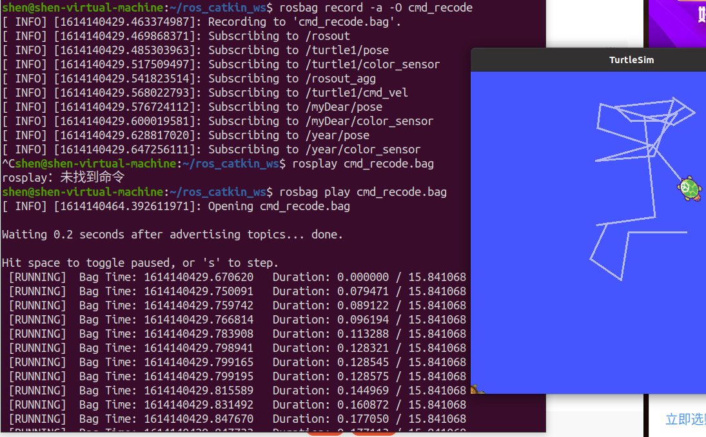Click the 'Subscribing to /year/color_sensor' line
706x437 pixels.
[314, 150]
